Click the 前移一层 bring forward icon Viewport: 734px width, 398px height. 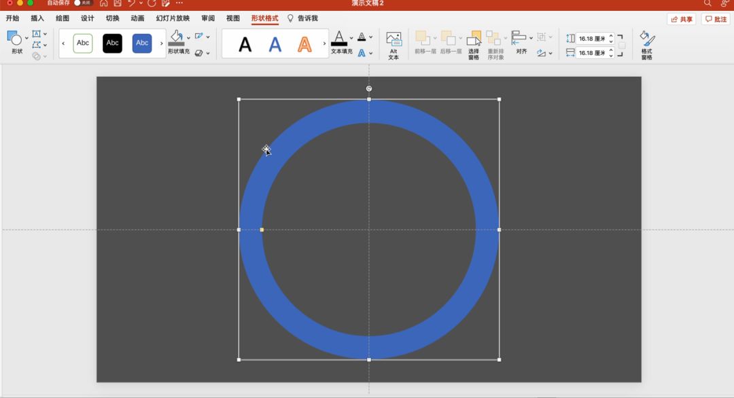(423, 38)
